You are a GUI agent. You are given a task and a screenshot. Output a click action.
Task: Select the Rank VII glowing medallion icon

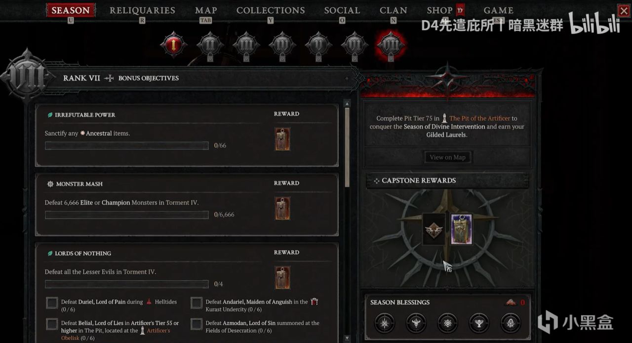[391, 45]
